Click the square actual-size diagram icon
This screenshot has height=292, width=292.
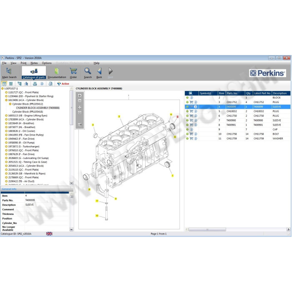click(80, 113)
